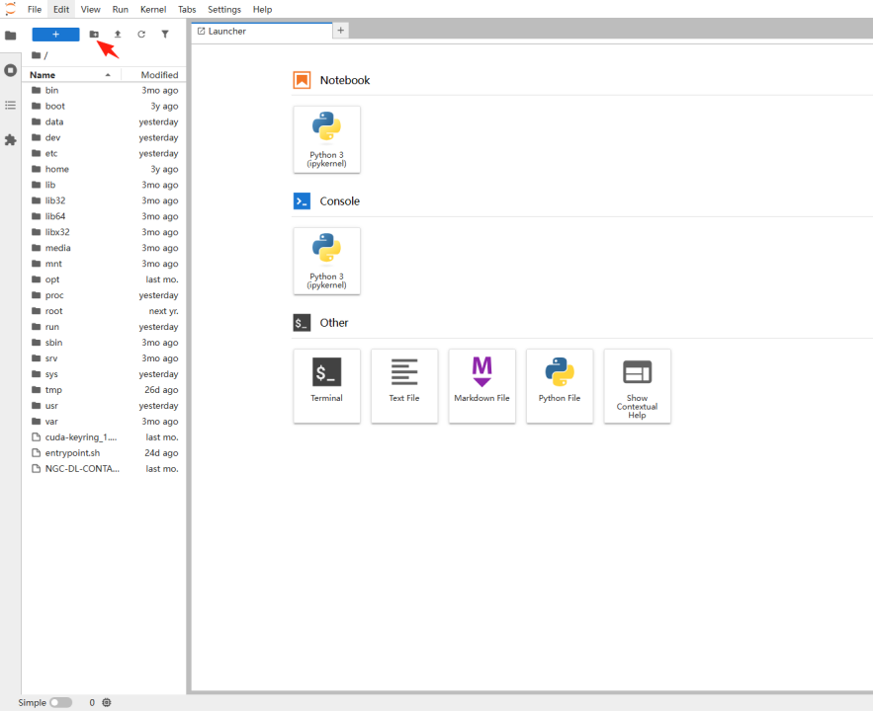
Task: Open Running Terminals and Kernels sidebar
Action: (10, 70)
